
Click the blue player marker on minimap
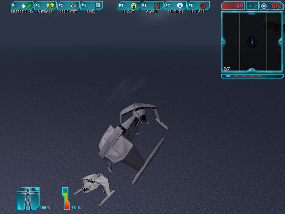tap(252, 41)
